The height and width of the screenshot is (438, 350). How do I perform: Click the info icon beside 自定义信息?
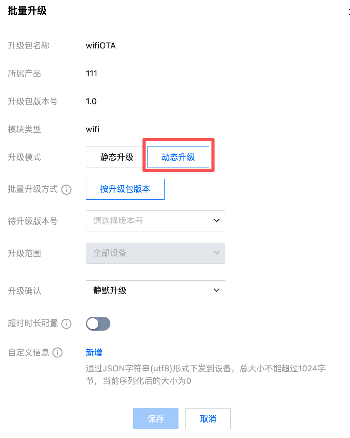click(58, 353)
